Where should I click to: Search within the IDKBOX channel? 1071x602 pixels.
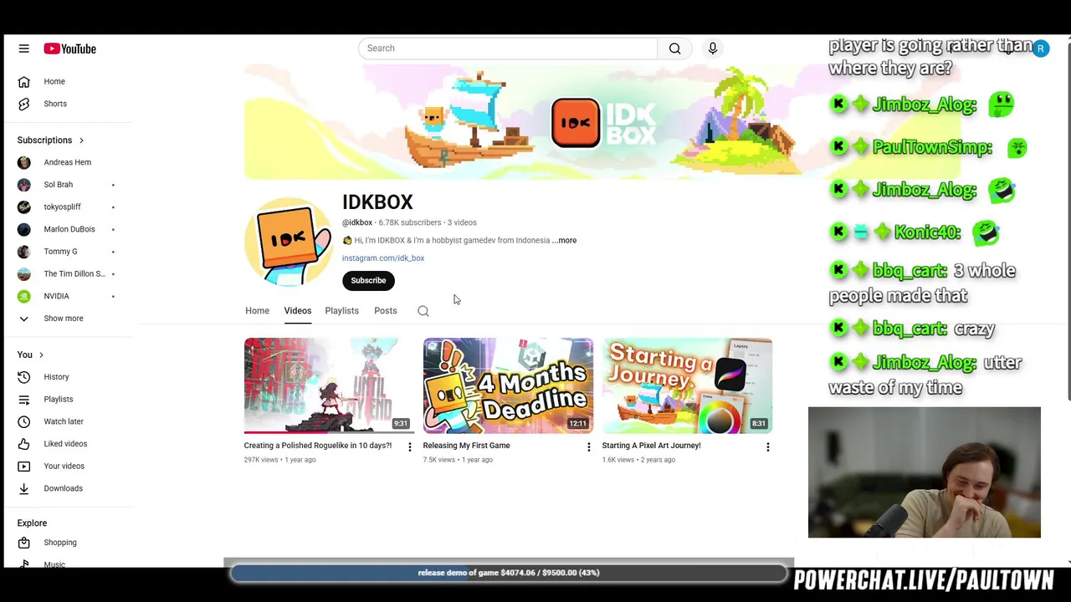pos(423,311)
